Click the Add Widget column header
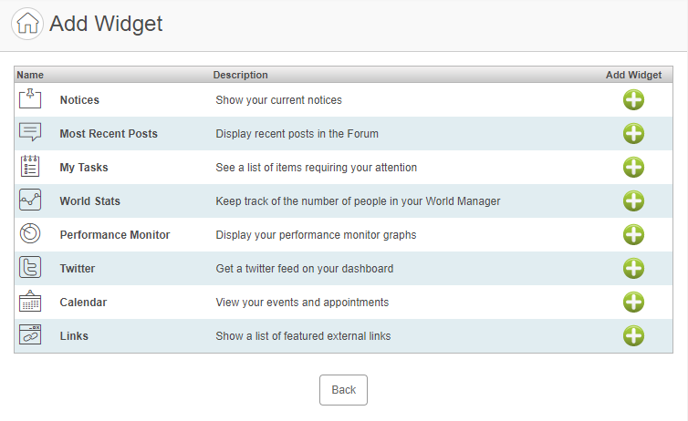This screenshot has height=421, width=688. 633,75
